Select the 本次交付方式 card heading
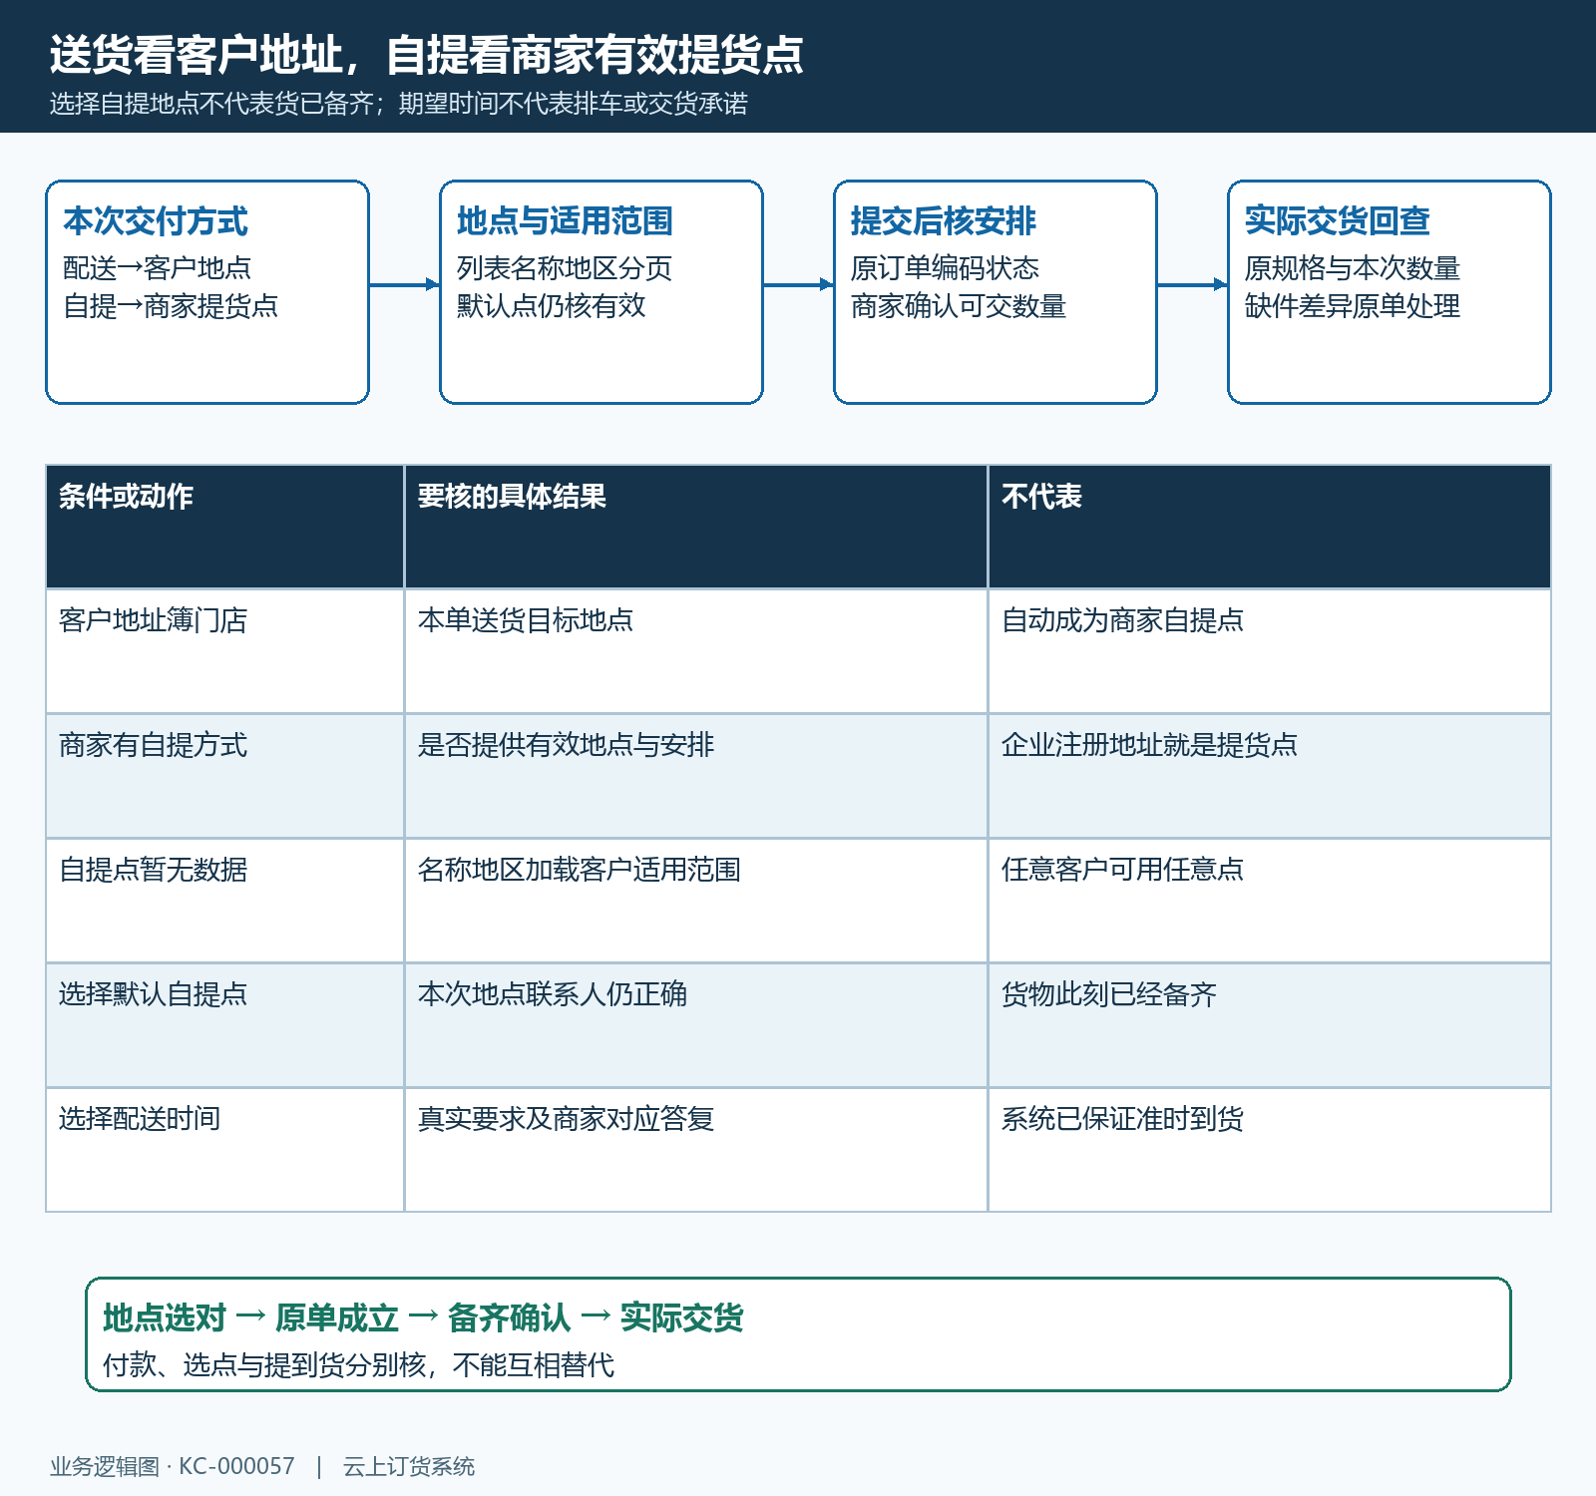Image resolution: width=1596 pixels, height=1496 pixels. (156, 221)
